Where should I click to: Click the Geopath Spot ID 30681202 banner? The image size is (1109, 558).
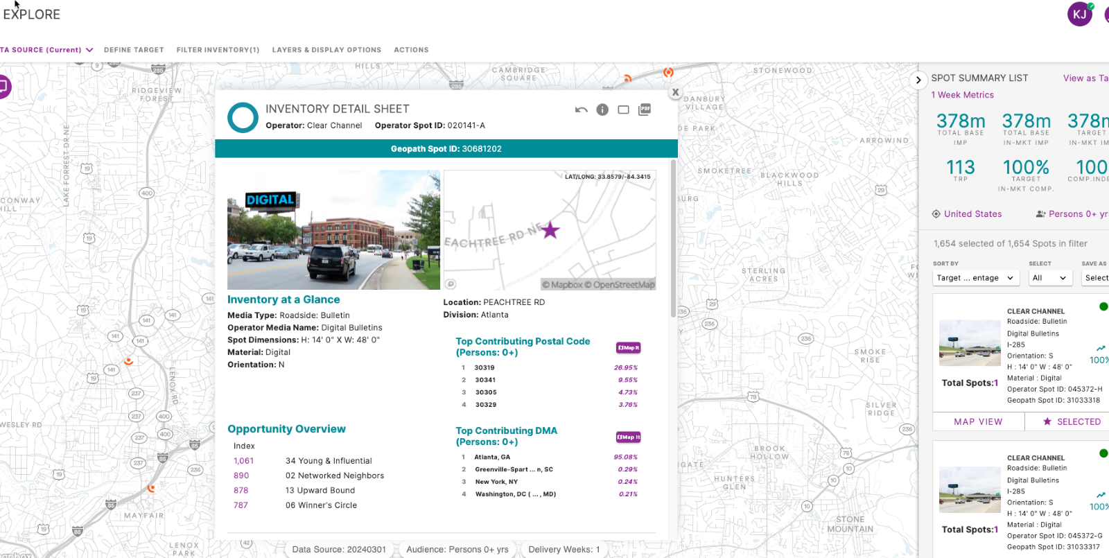tap(446, 148)
